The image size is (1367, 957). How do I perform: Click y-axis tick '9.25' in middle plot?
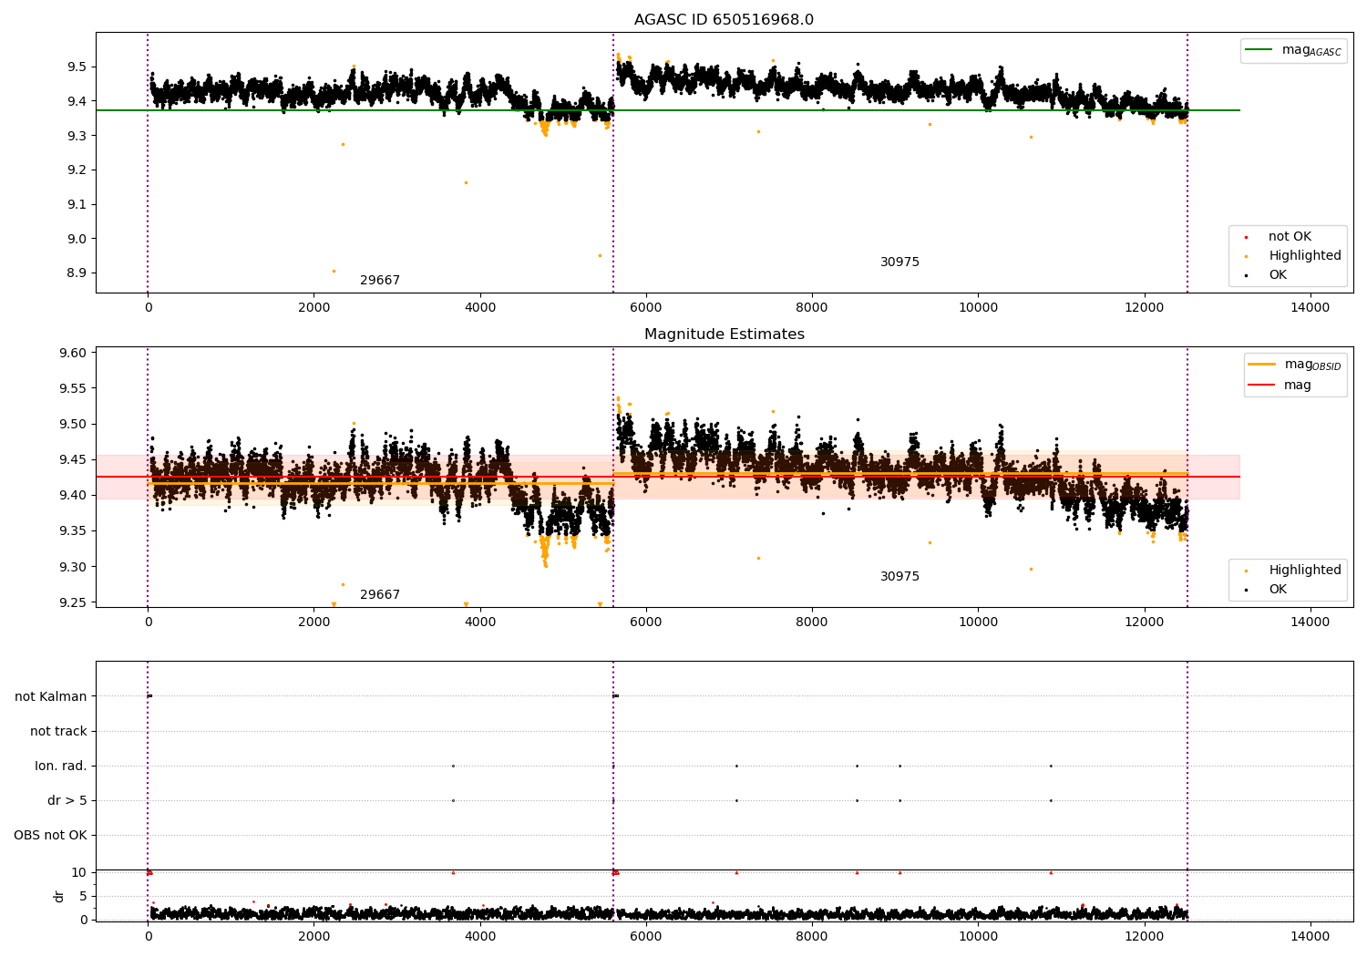(x=73, y=602)
